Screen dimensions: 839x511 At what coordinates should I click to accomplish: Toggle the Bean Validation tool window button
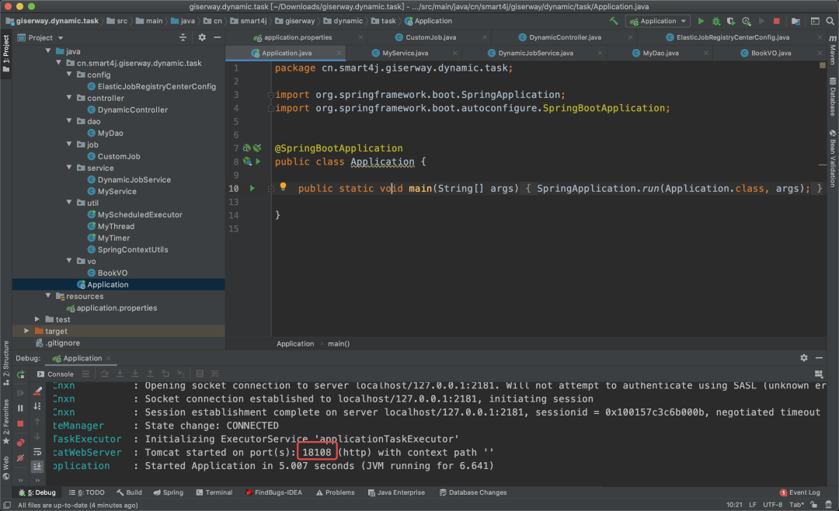click(833, 159)
